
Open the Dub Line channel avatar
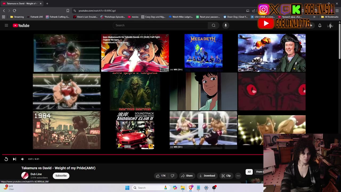click(x=25, y=175)
